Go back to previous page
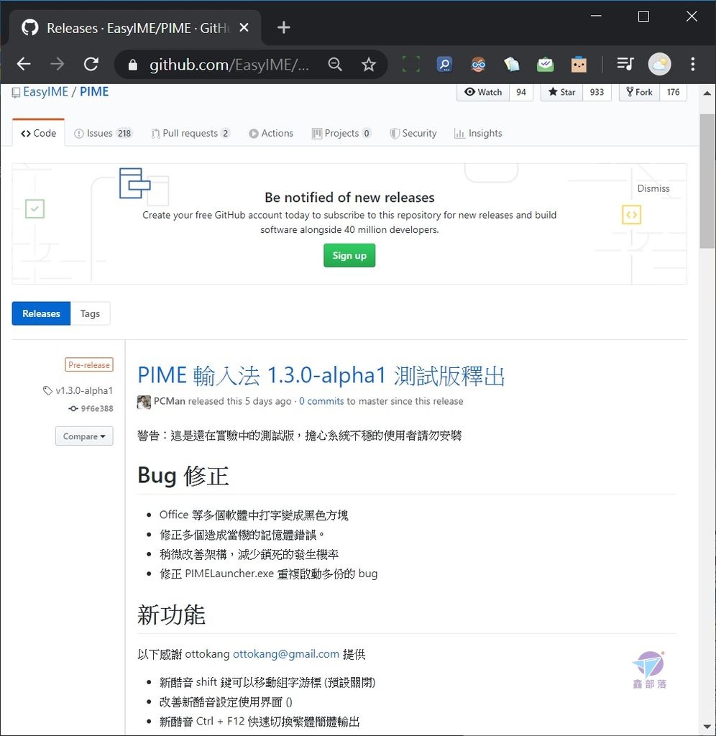The width and height of the screenshot is (716, 736). [24, 64]
